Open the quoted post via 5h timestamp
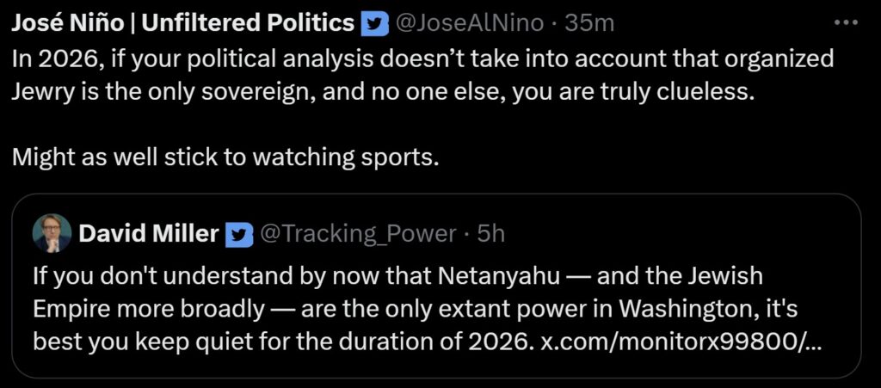This screenshot has height=388, width=881. 490,233
